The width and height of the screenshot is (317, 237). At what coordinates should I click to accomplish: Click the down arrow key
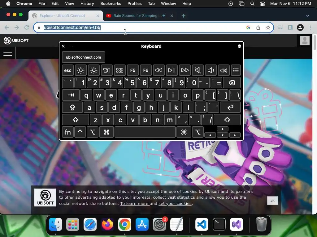[222, 135]
